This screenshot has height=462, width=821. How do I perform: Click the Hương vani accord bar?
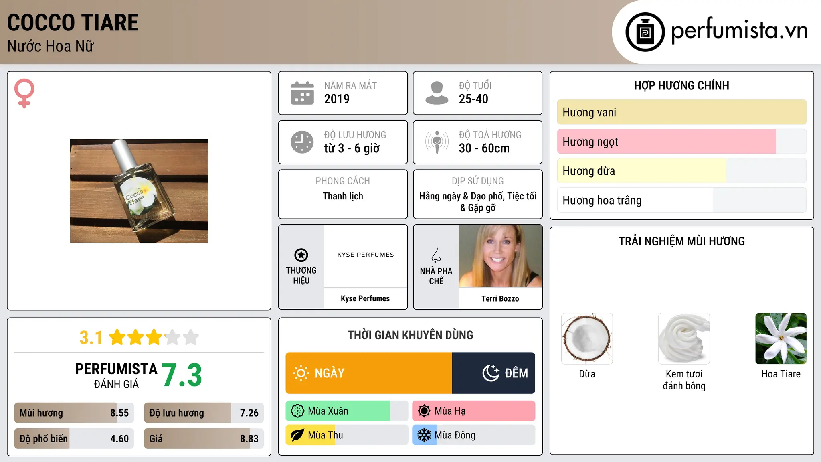coord(682,112)
